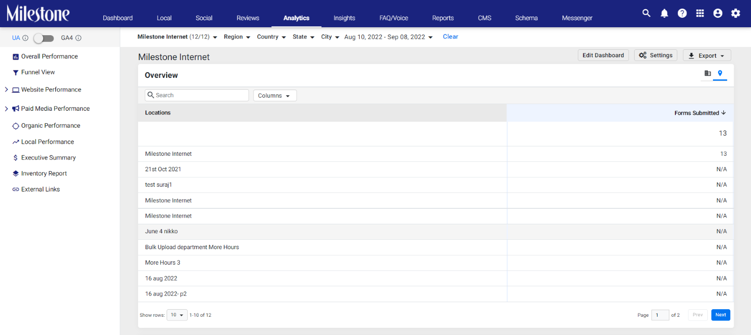This screenshot has height=335, width=751.
Task: Toggle the UA to GA4 switch
Action: click(44, 38)
